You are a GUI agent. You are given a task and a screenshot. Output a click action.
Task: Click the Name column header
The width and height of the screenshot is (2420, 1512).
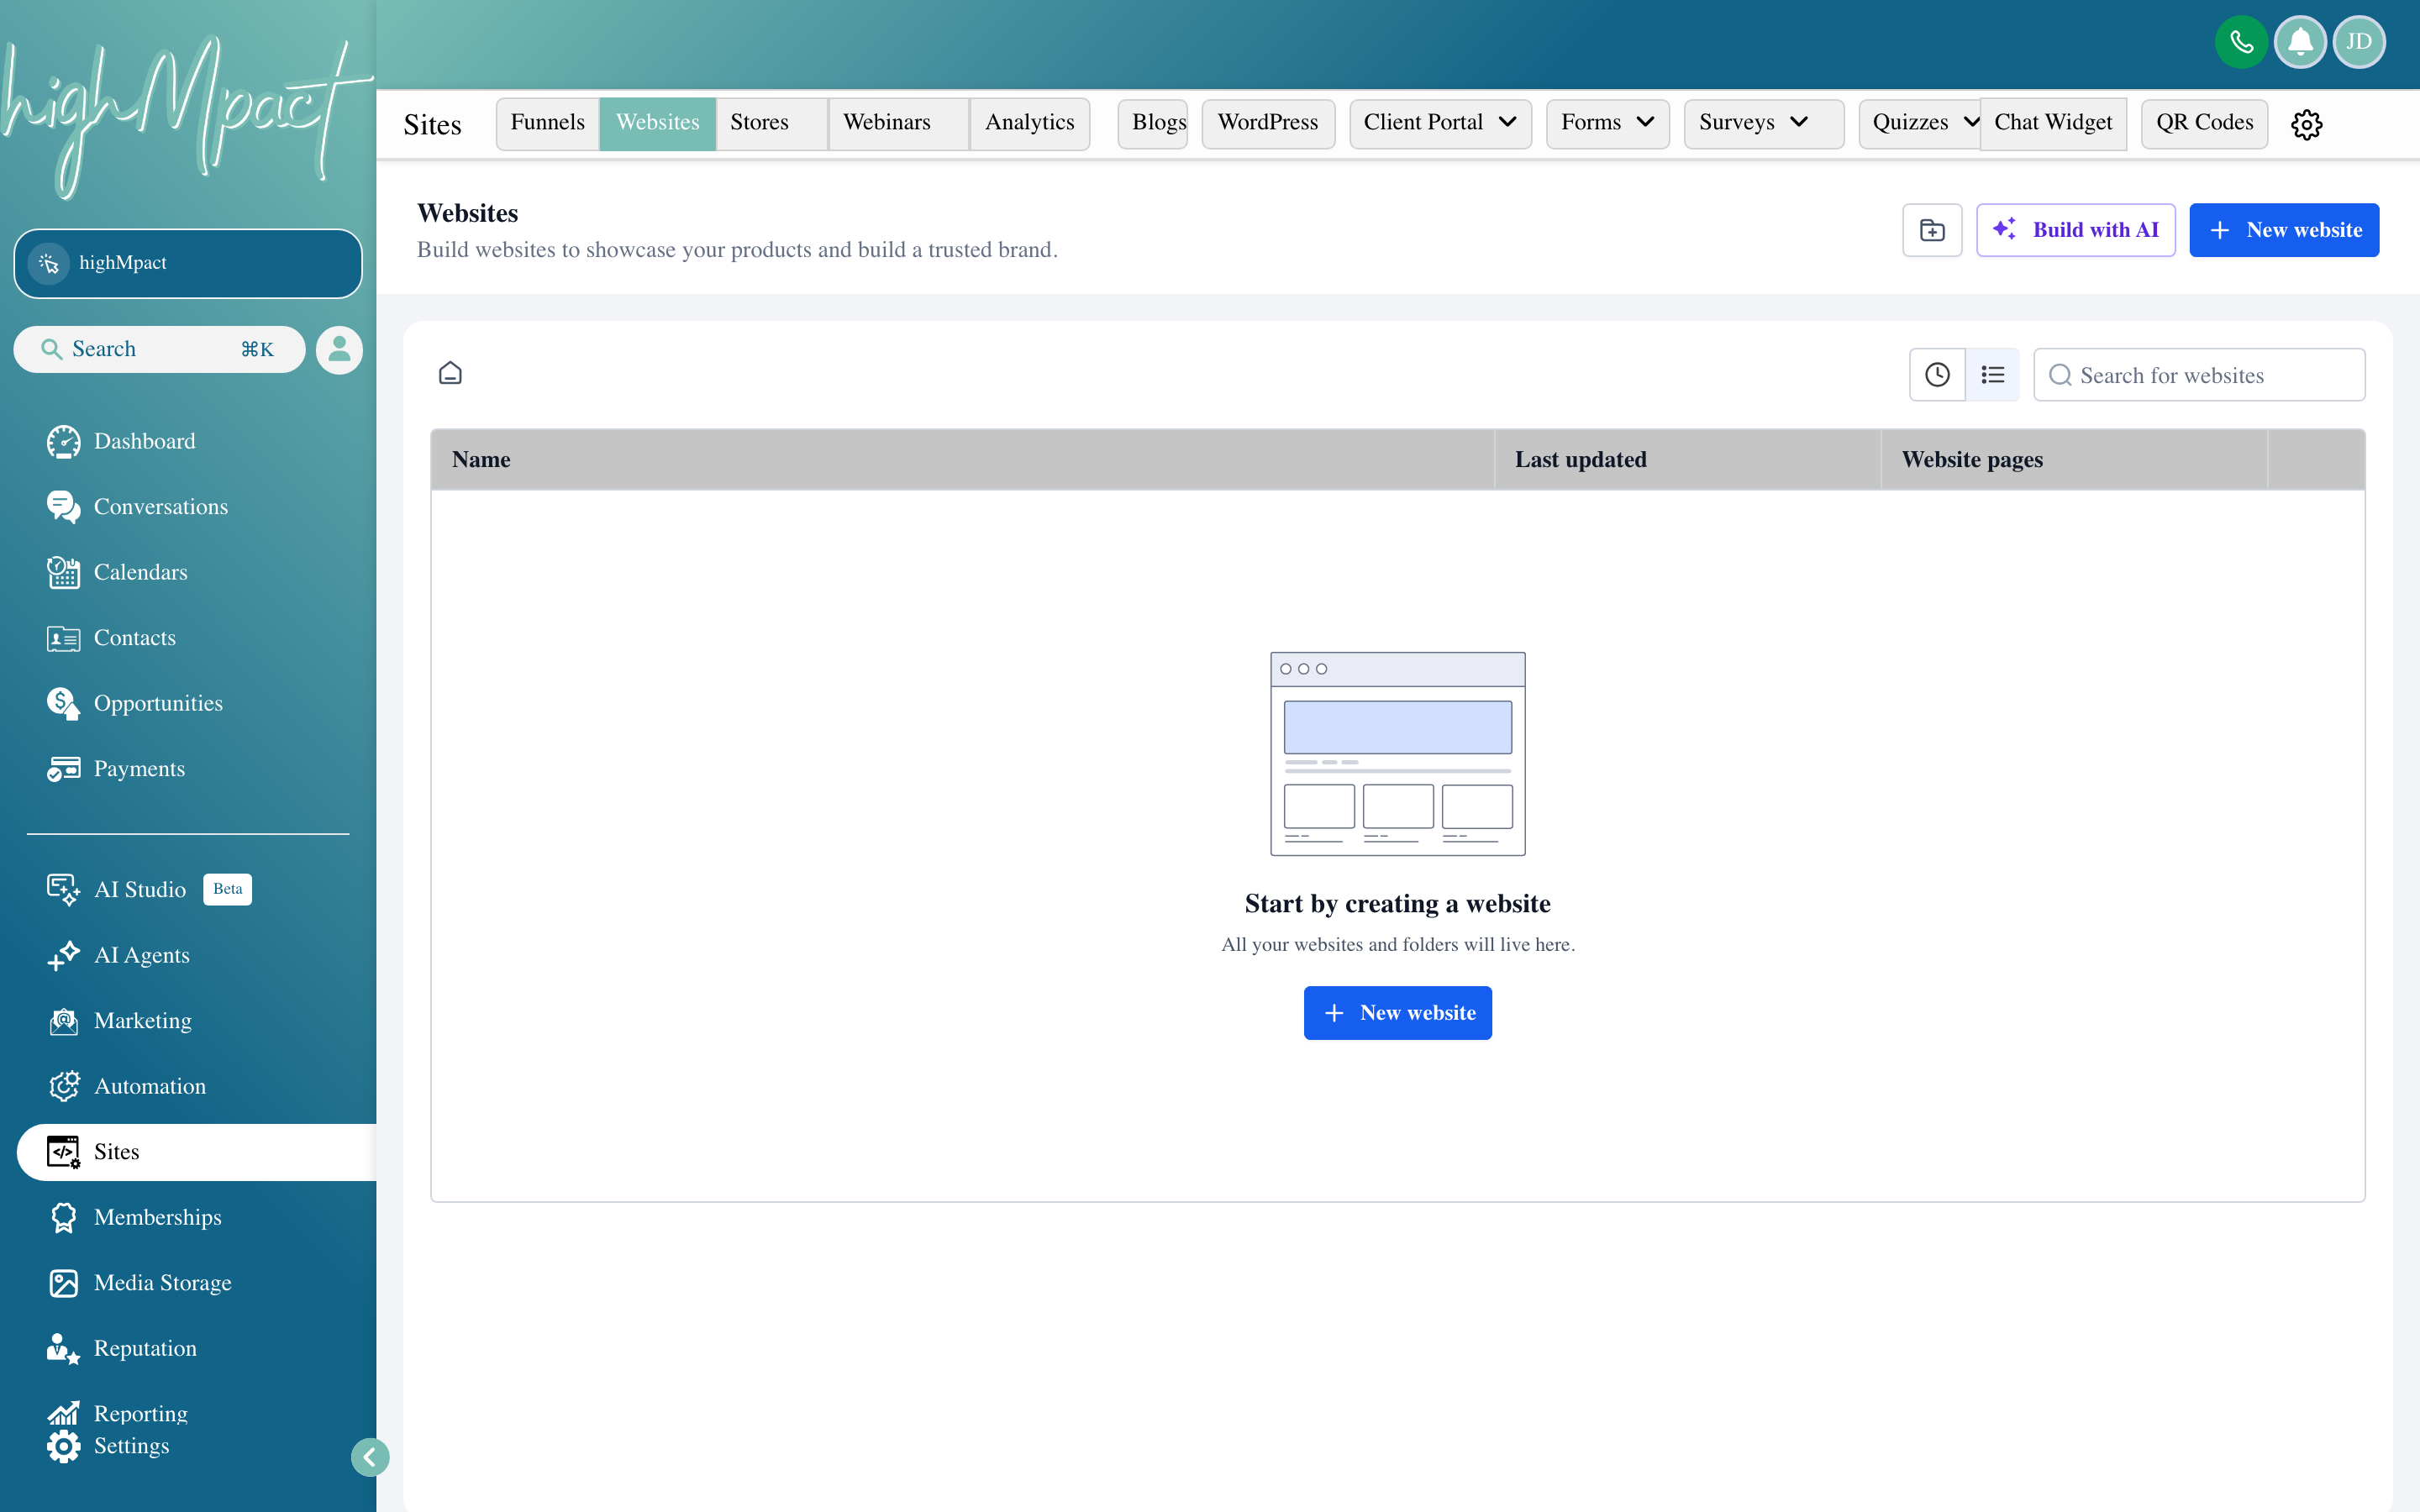tap(962, 460)
